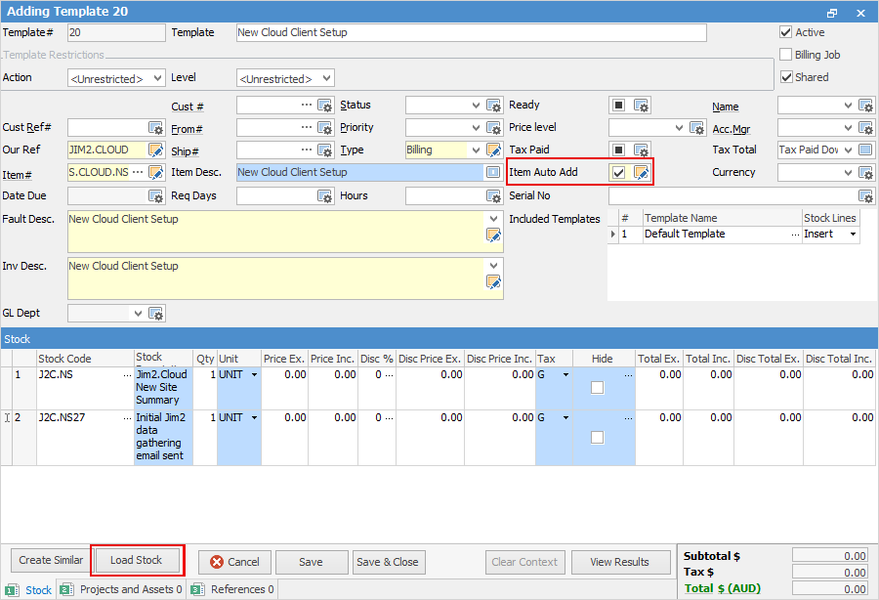
Task: Click the Create Similar button
Action: click(x=51, y=560)
